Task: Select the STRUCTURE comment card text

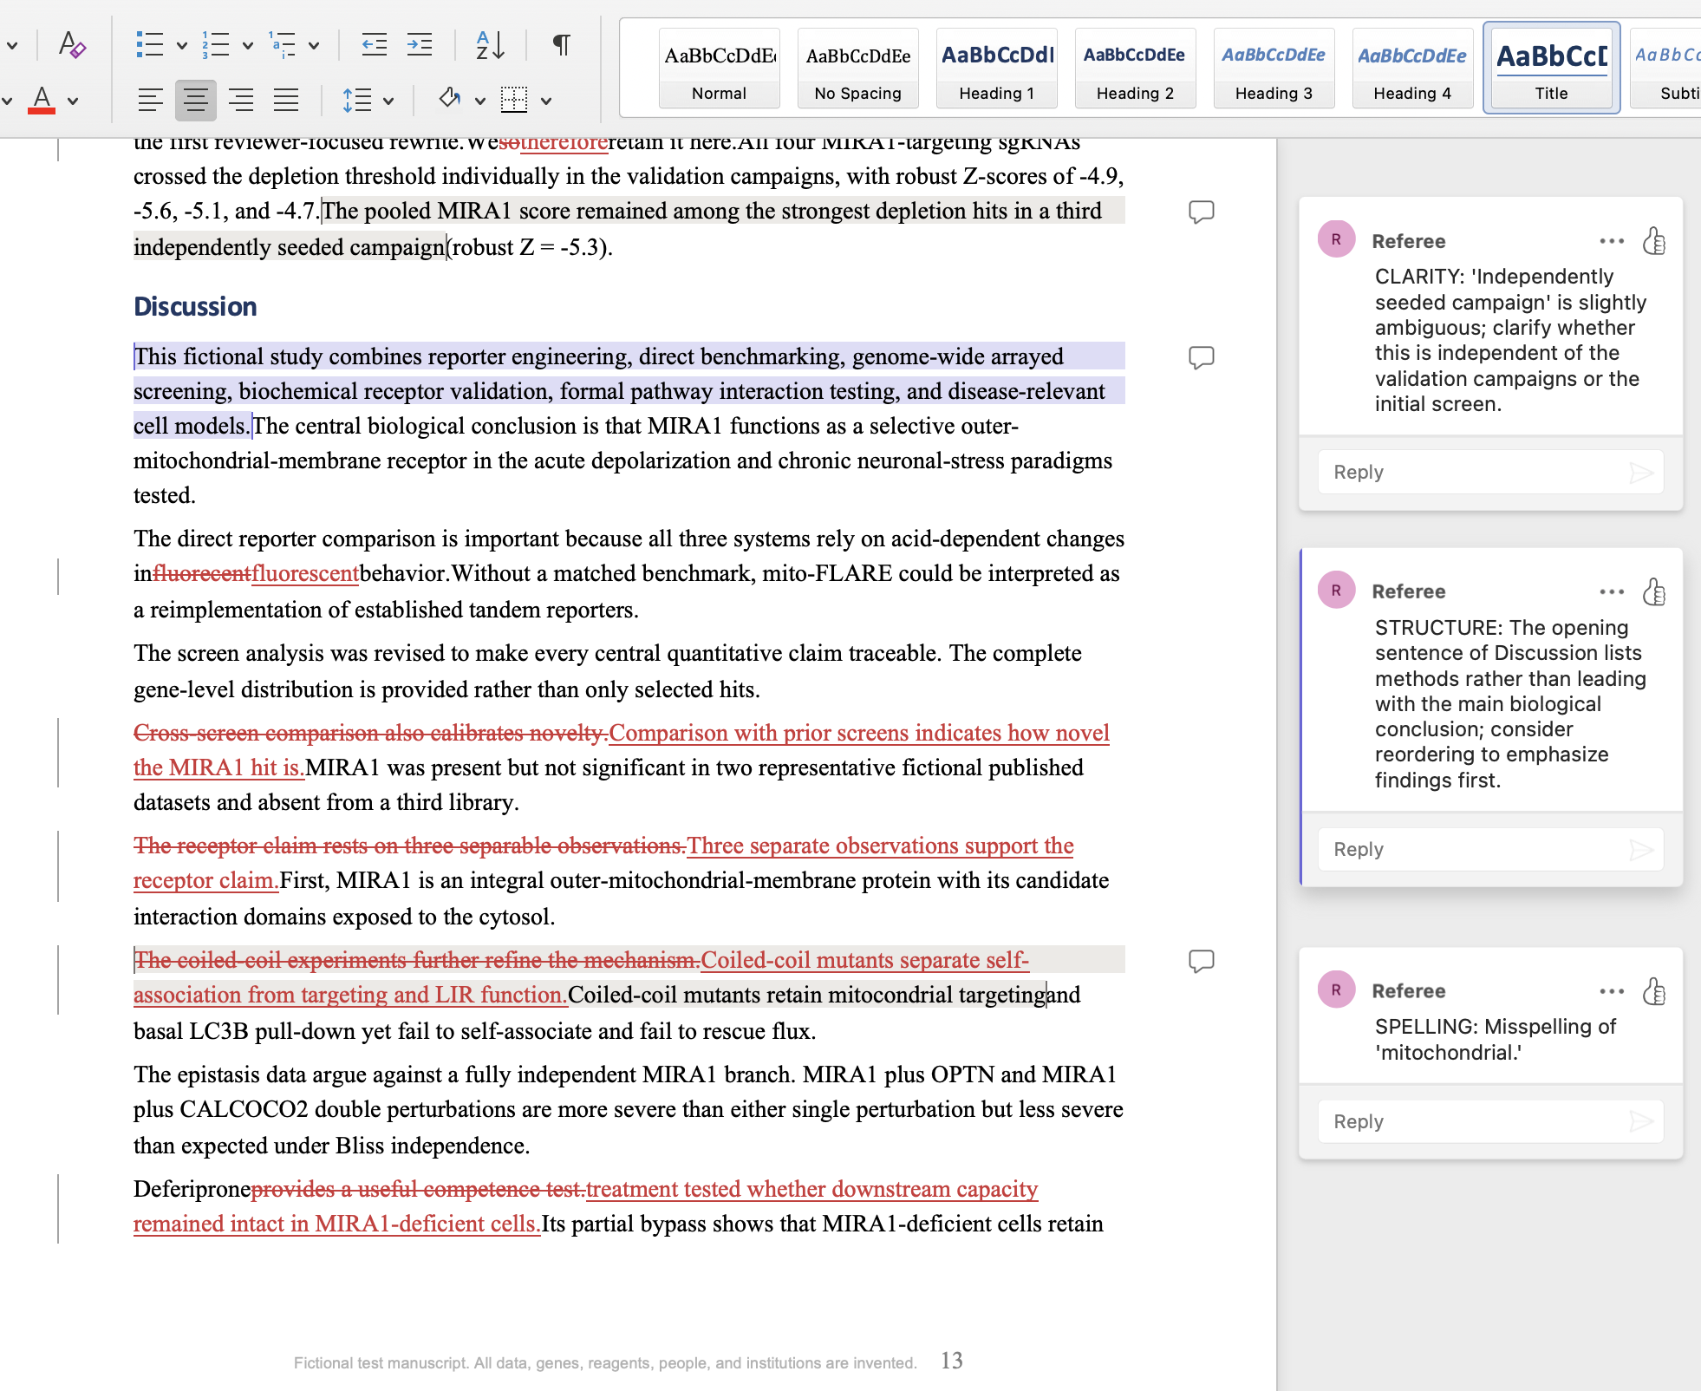Action: [x=1510, y=703]
